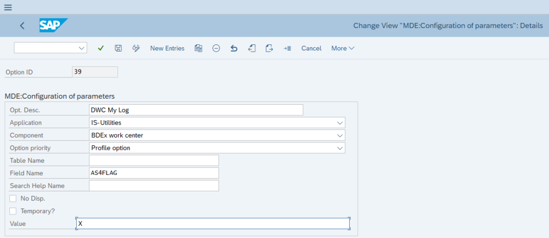The width and height of the screenshot is (549, 238).
Task: Click the Delete minus-circle icon
Action: [216, 48]
